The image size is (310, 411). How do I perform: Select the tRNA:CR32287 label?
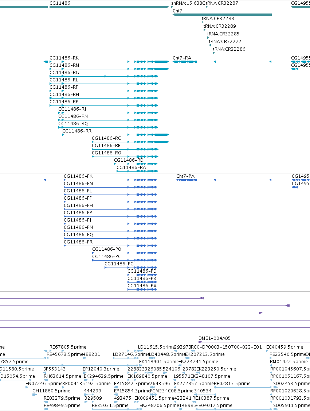222,3
